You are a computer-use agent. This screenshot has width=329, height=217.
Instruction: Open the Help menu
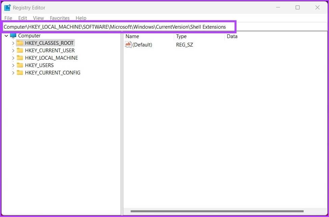click(x=81, y=18)
